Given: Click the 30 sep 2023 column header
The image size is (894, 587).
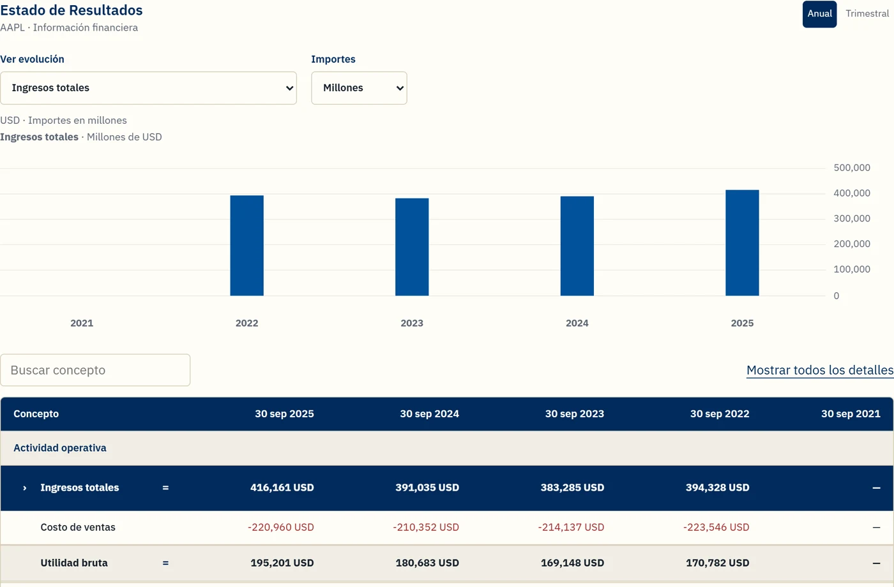Looking at the screenshot, I should click(x=574, y=414).
